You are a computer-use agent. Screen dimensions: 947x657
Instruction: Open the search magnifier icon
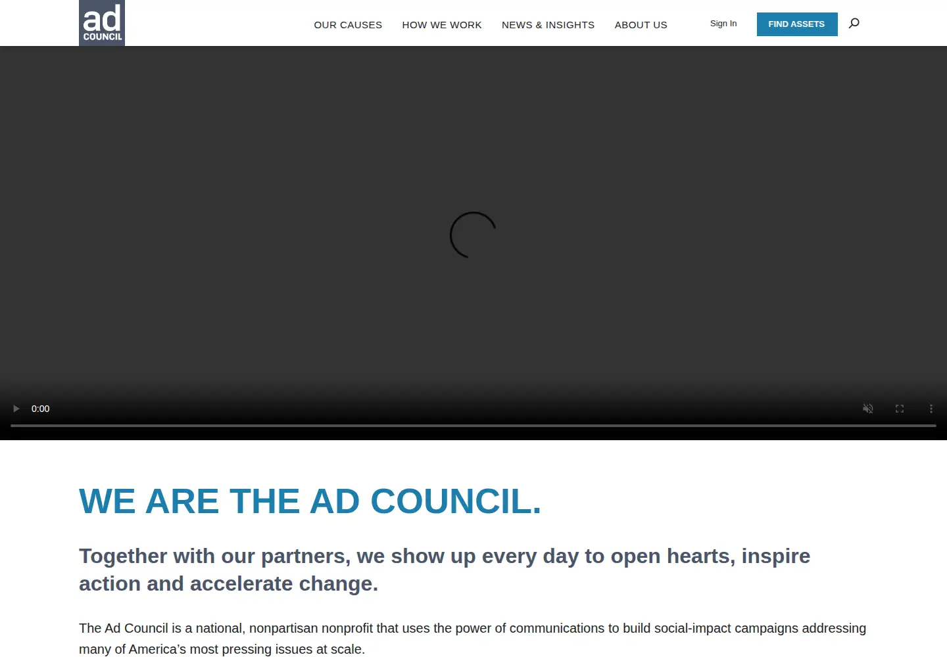point(854,24)
